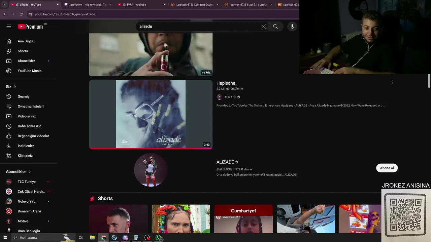The width and height of the screenshot is (431, 242).
Task: Open the YouTube hamburger guide menu
Action: [9, 27]
